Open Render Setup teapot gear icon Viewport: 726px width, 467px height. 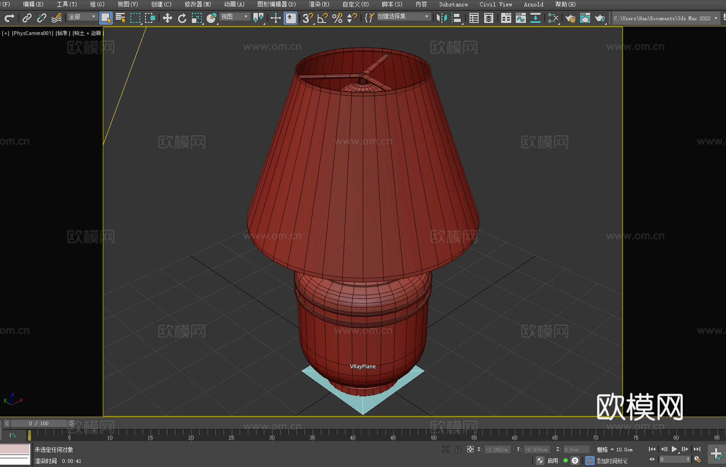point(570,18)
